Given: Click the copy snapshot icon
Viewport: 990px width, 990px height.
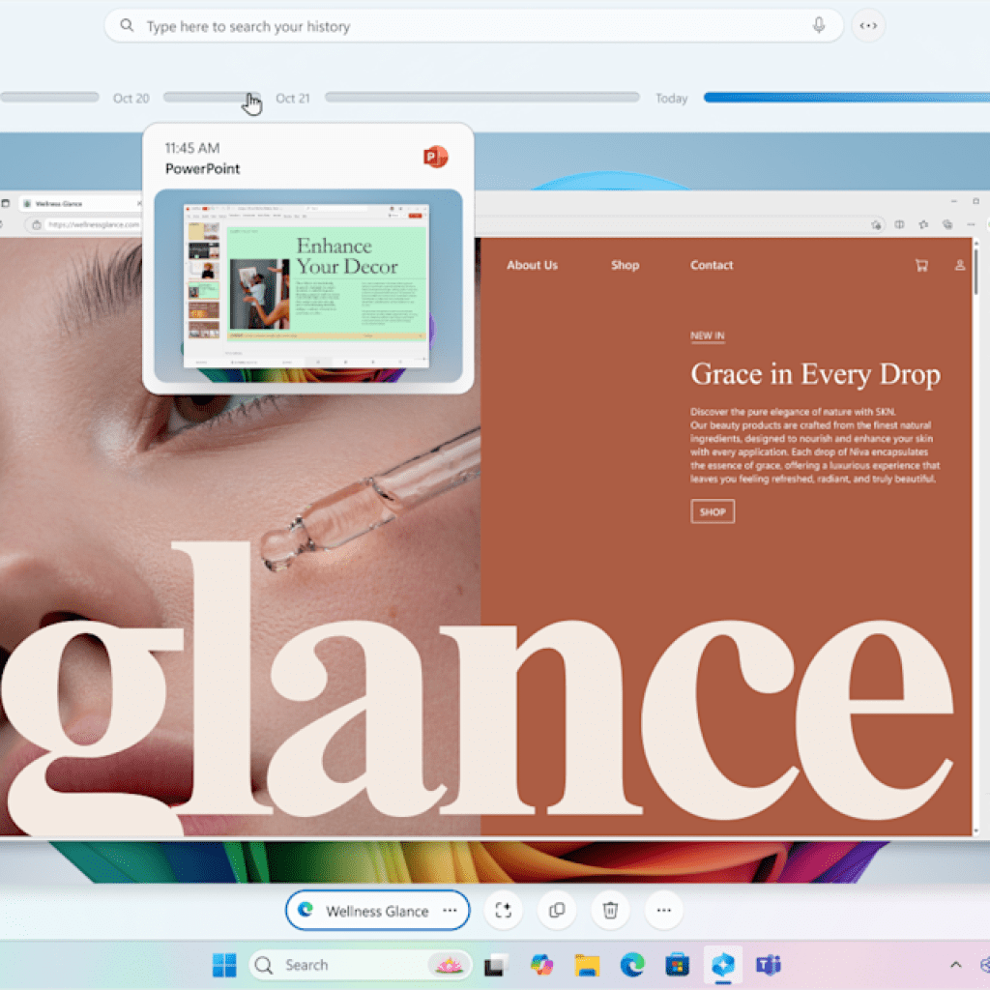Looking at the screenshot, I should (557, 910).
